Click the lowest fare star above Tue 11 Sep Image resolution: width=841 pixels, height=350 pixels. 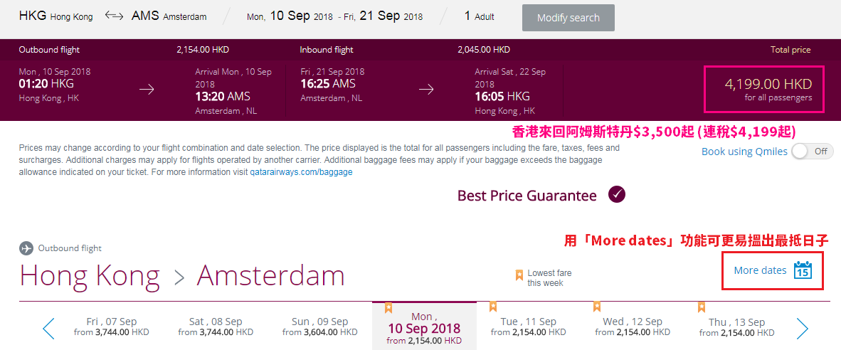point(493,307)
